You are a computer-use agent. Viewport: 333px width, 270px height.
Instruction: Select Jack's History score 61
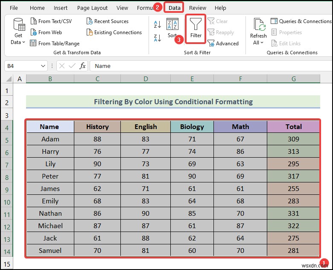tap(97, 238)
